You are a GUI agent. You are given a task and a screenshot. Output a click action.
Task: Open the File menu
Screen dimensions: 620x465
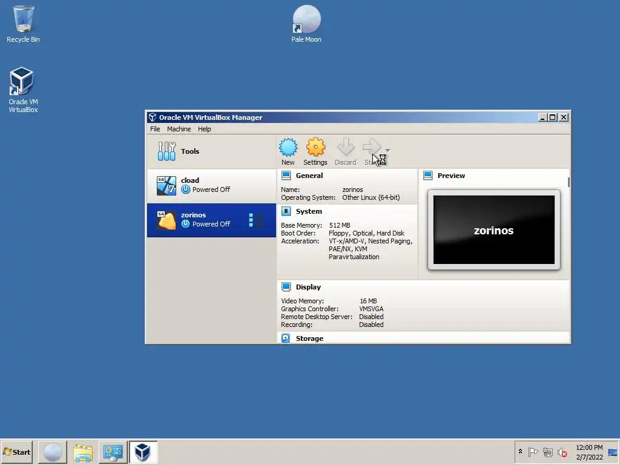pyautogui.click(x=155, y=129)
